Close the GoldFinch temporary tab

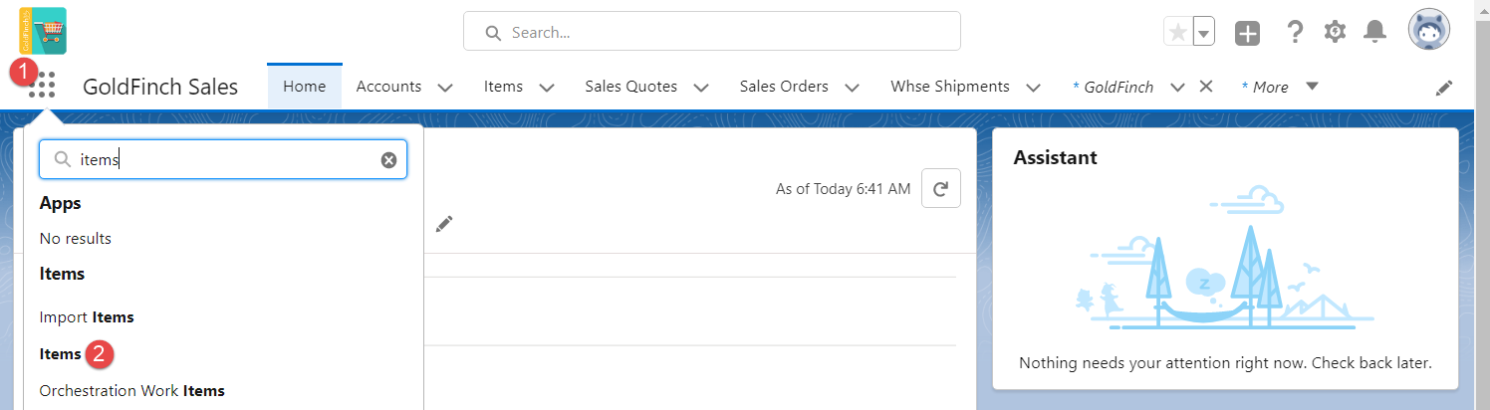(1205, 87)
